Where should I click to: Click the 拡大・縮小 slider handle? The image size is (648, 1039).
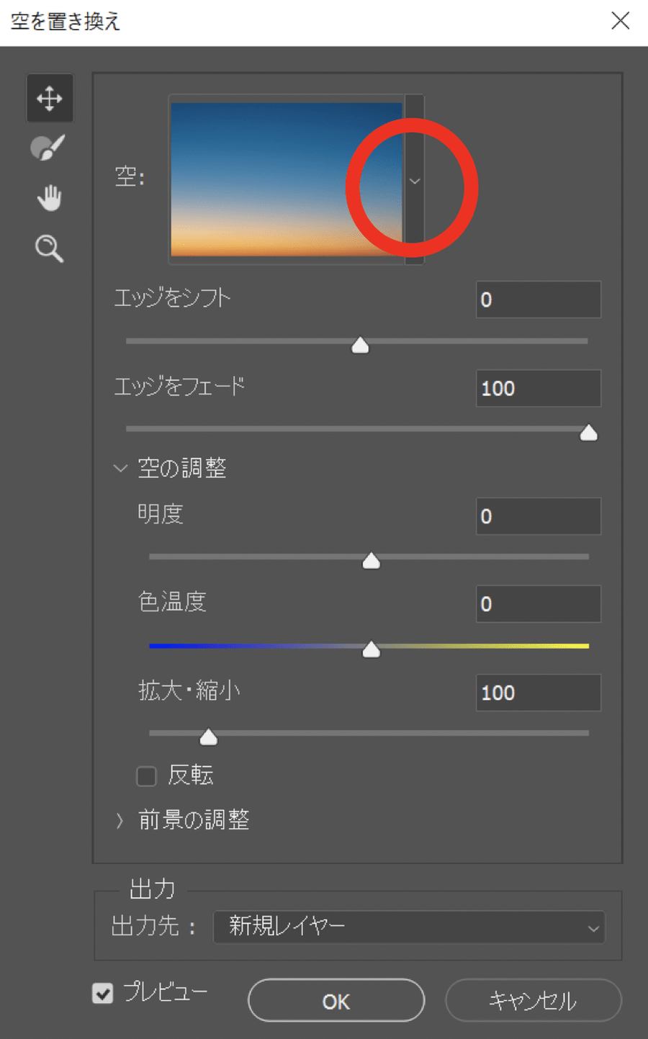tap(208, 737)
